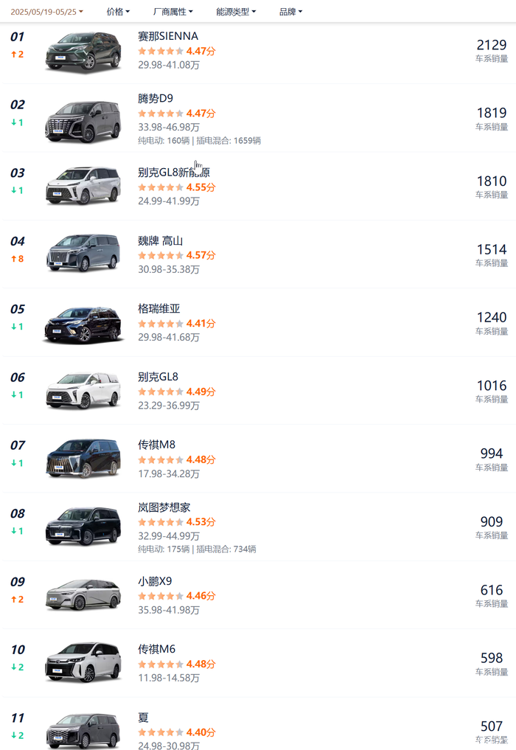Click the 腾势D9 car image
The width and height of the screenshot is (516, 750).
click(83, 119)
